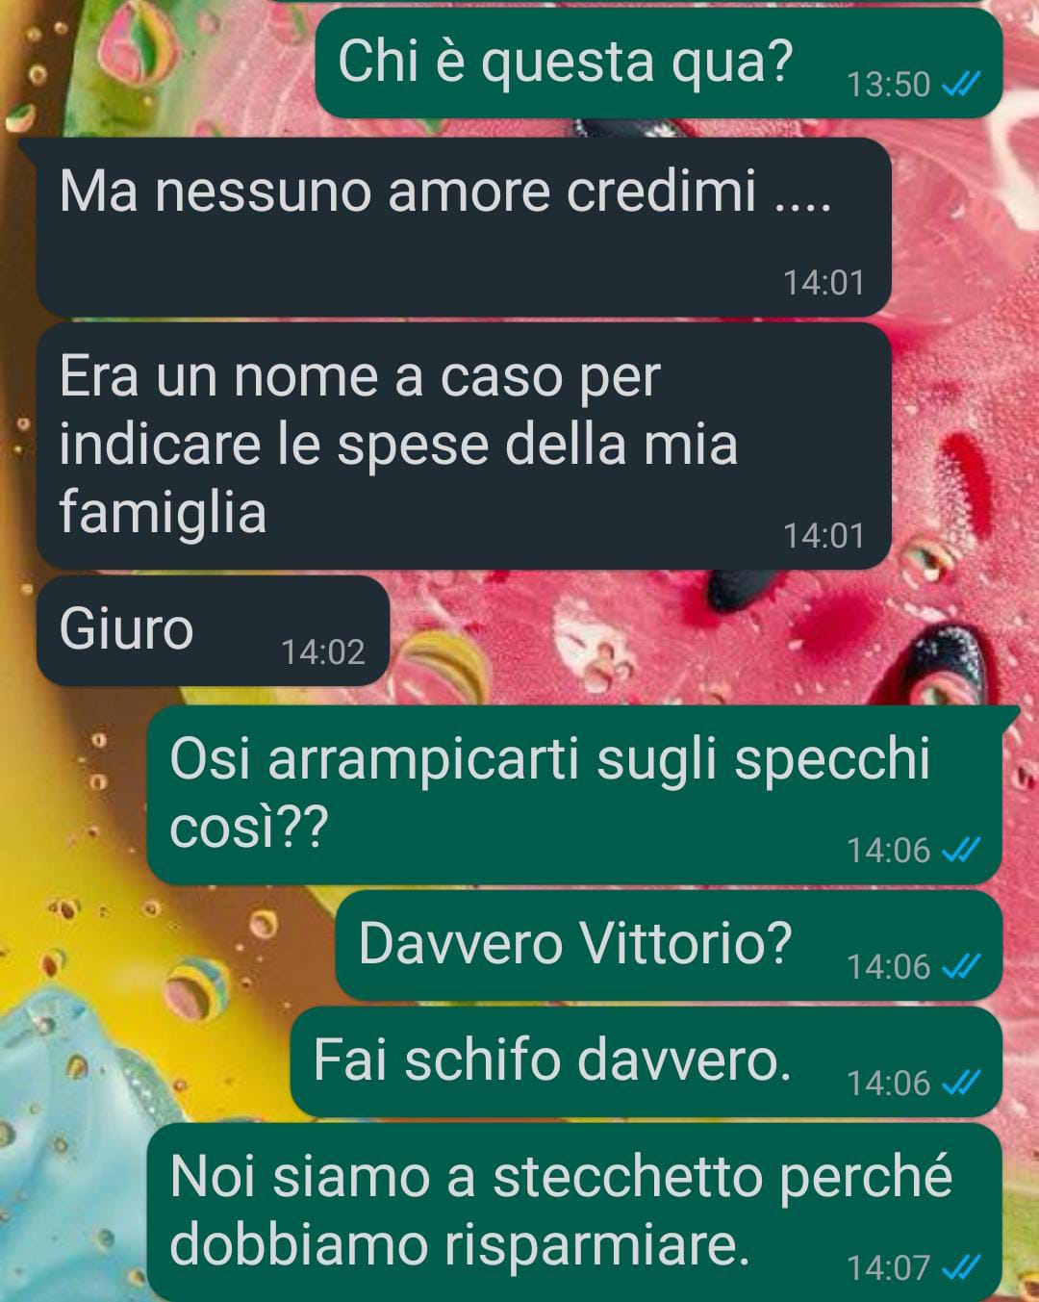
Task: Select the 'Giuro' message bubble
Action: [x=213, y=630]
